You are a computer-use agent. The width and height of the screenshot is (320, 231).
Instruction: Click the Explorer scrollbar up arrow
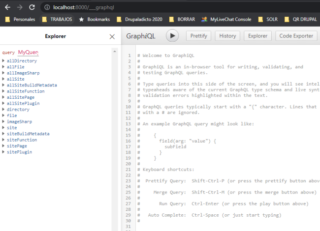click(115, 51)
